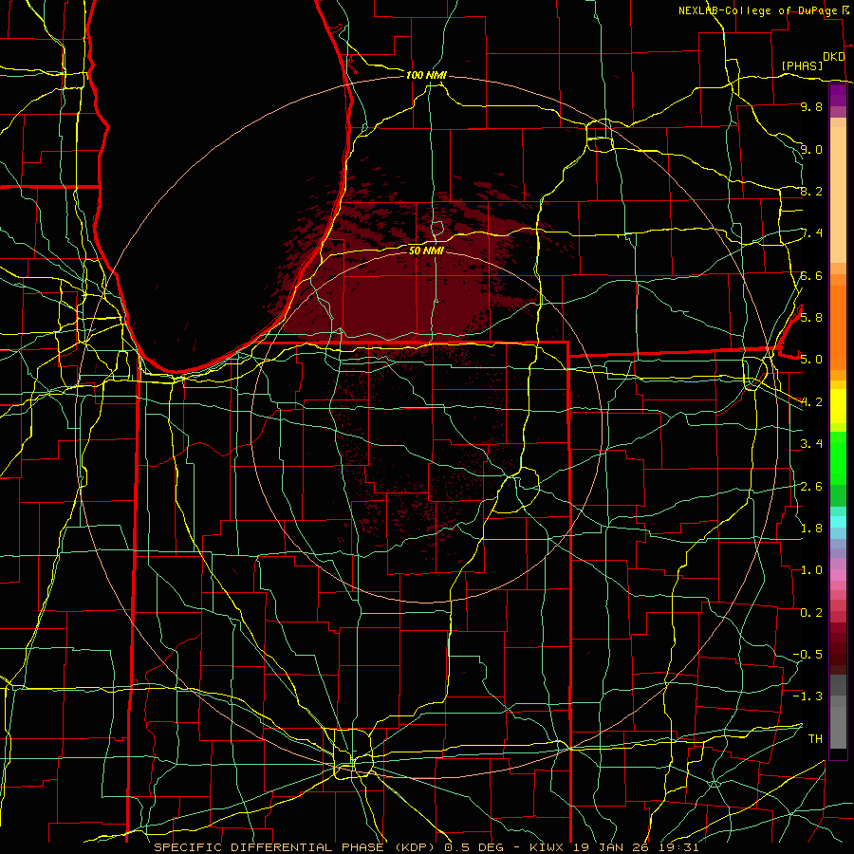Screen dimensions: 854x854
Task: Click the 5.0 scale value
Action: [x=811, y=360]
